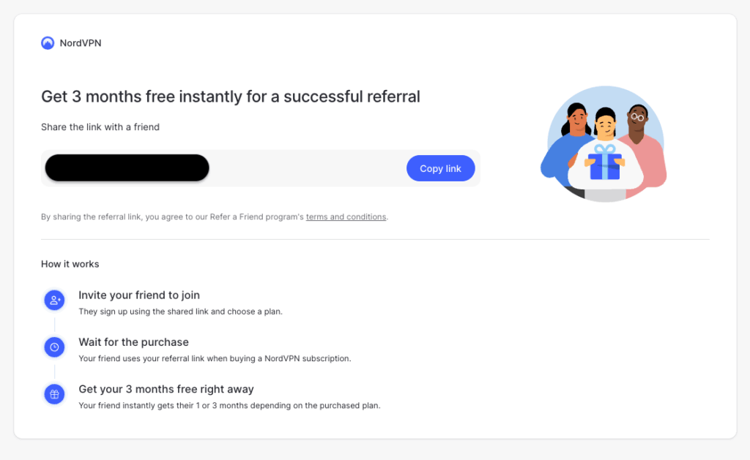Click the NordVPN brand name text

[x=81, y=43]
